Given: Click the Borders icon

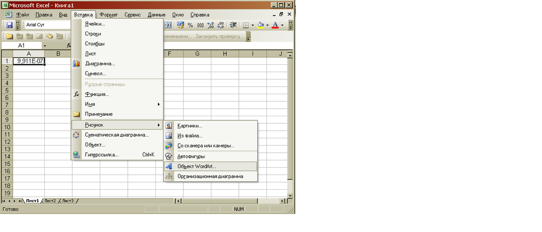Looking at the screenshot, I should (246, 25).
